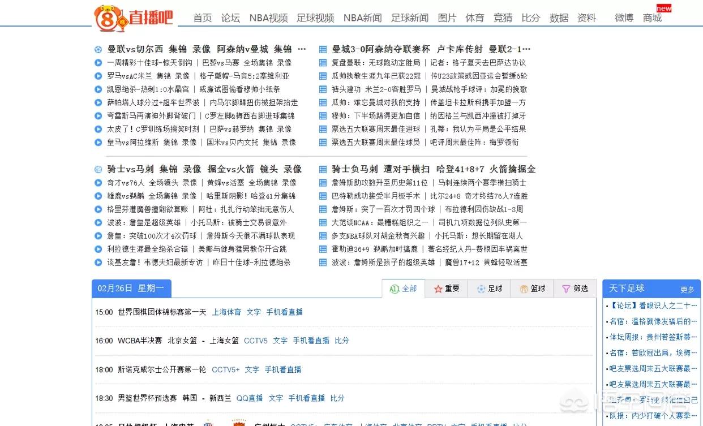This screenshot has width=703, height=426.
Task: Click news icon beside 大范谈NCAA
Action: (x=323, y=222)
